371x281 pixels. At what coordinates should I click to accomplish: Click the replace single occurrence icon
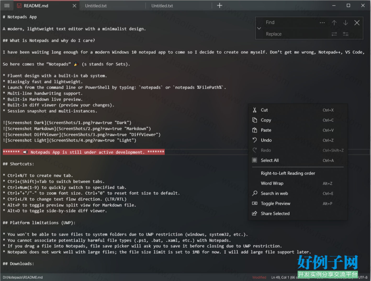pos(334,34)
